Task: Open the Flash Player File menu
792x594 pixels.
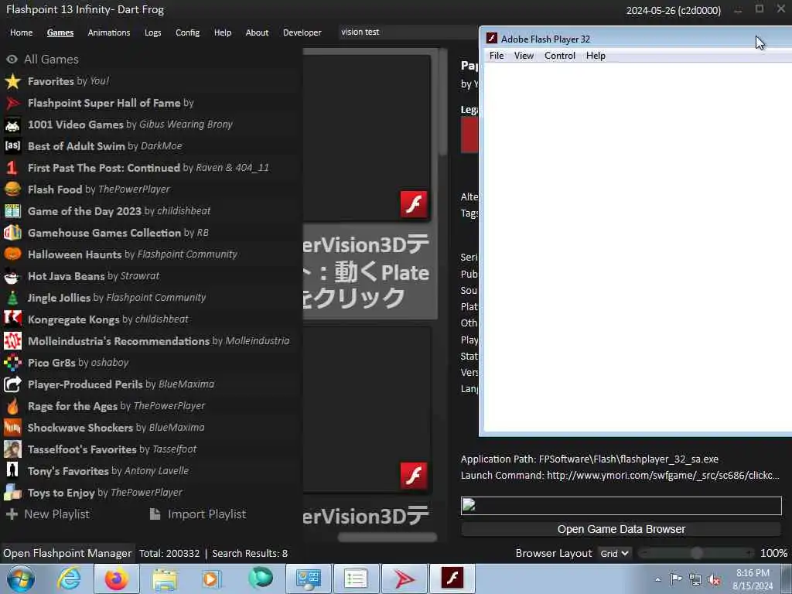Action: pyautogui.click(x=497, y=56)
